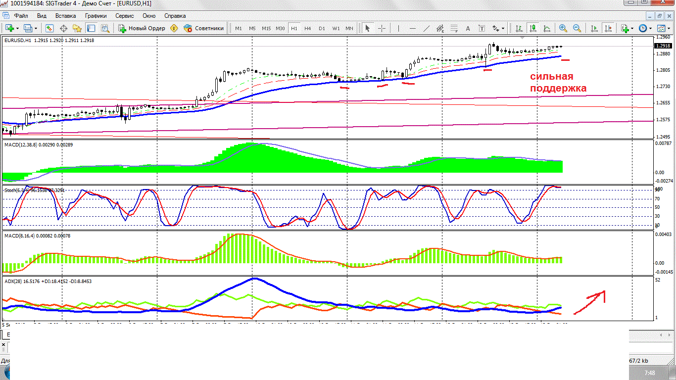Open the Окно menu

pyautogui.click(x=149, y=15)
